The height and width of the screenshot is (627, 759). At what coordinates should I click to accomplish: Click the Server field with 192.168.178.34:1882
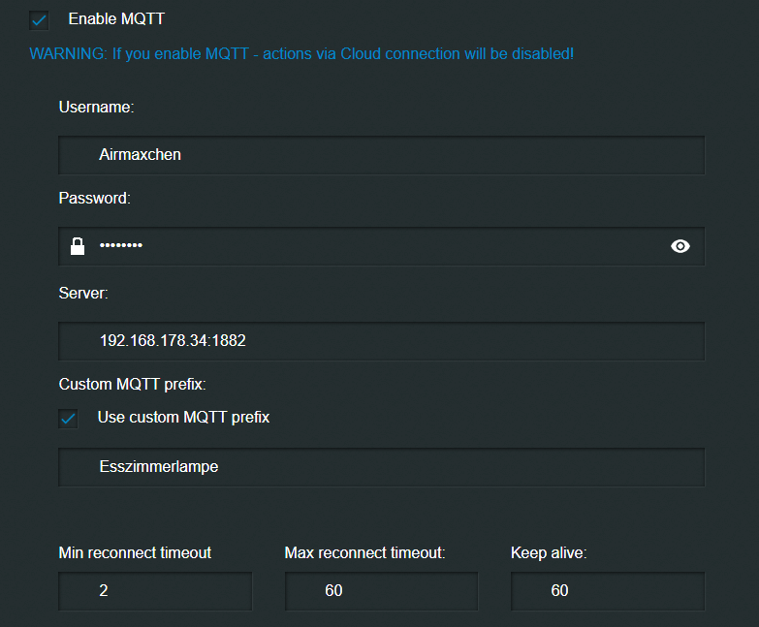(x=381, y=341)
